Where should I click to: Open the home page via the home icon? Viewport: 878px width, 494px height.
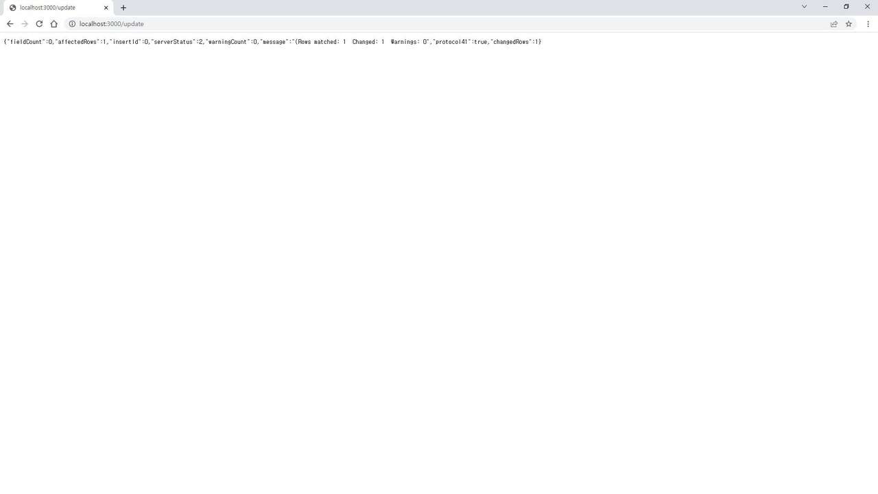pyautogui.click(x=54, y=23)
